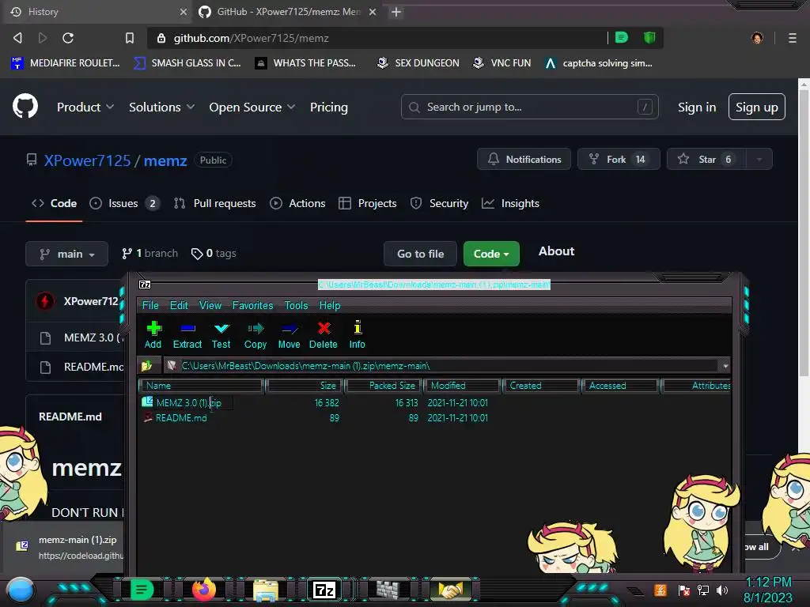Expand the Star lists dropdown arrow
810x607 pixels.
(759, 160)
